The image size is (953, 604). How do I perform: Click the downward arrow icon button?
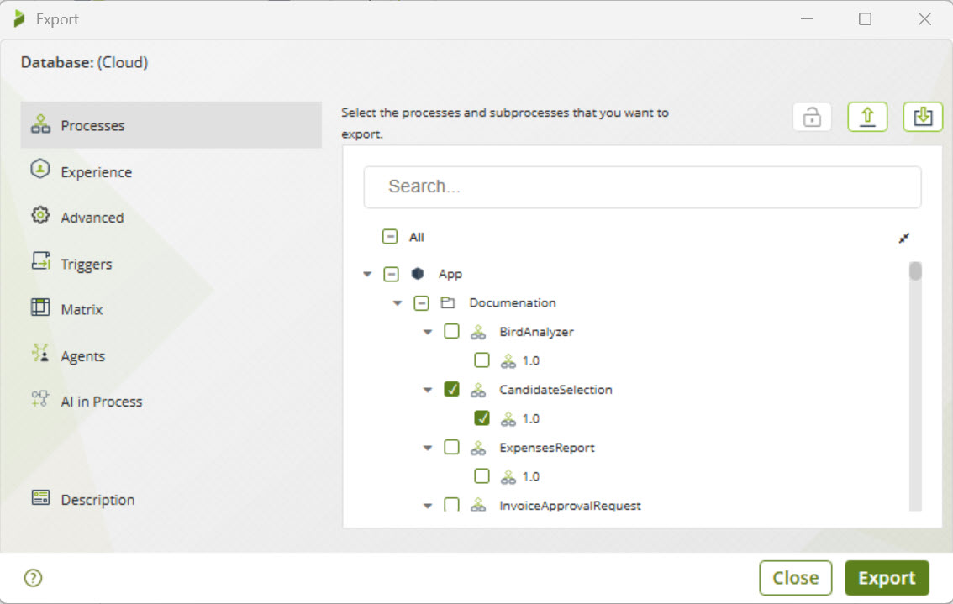tap(923, 118)
